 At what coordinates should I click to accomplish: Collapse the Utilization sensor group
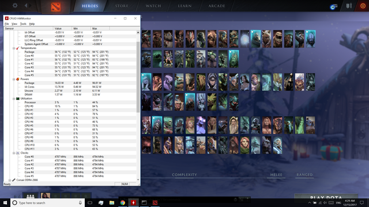[x=14, y=98]
